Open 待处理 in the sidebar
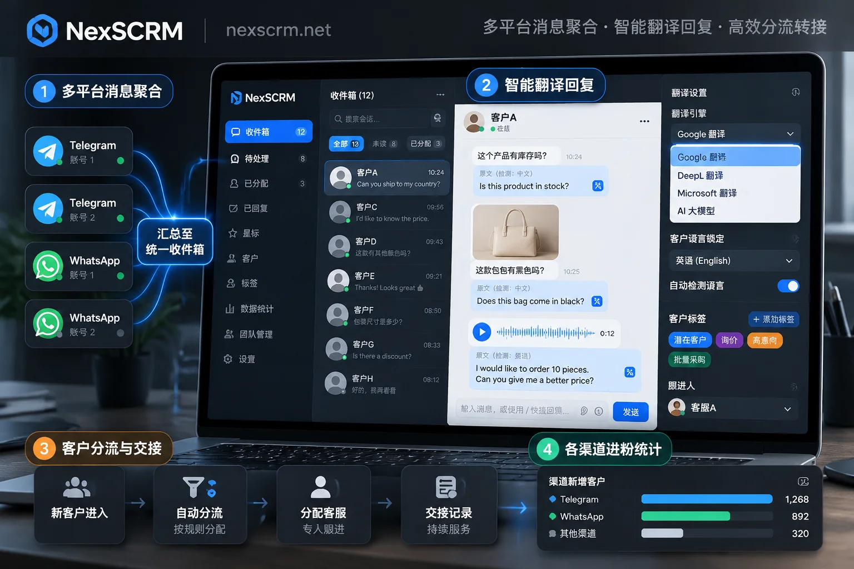Screen dimensions: 854x569 point(269,159)
